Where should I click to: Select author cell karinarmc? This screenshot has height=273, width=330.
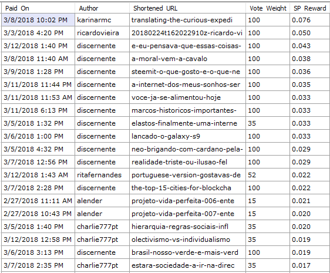click(x=102, y=20)
